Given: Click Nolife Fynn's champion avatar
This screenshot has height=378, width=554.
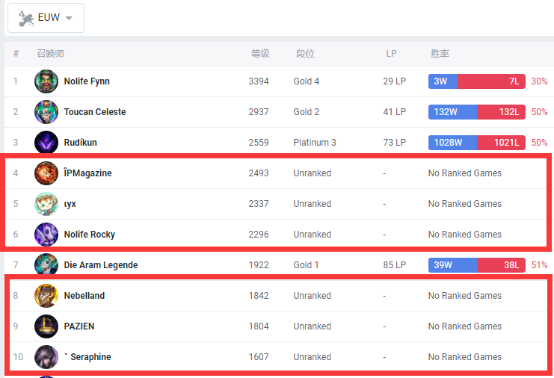Looking at the screenshot, I should [x=46, y=81].
